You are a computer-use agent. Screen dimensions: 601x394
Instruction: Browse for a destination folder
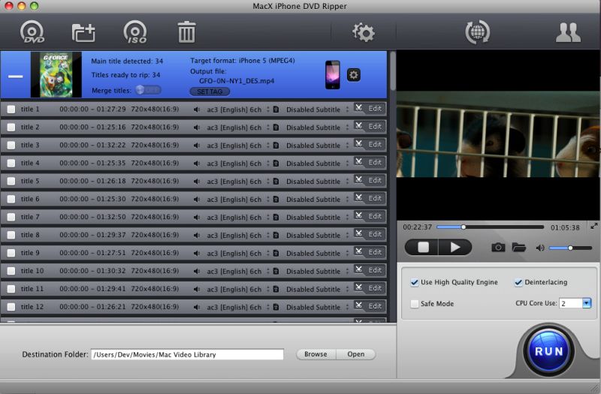pos(316,354)
